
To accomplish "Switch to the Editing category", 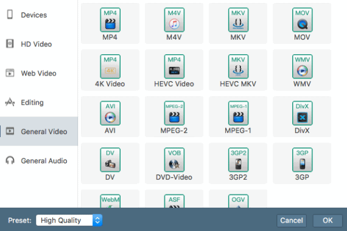I will pyautogui.click(x=39, y=102).
